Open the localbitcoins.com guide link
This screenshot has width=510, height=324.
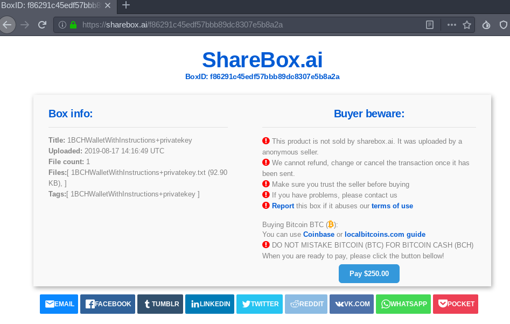click(x=385, y=234)
